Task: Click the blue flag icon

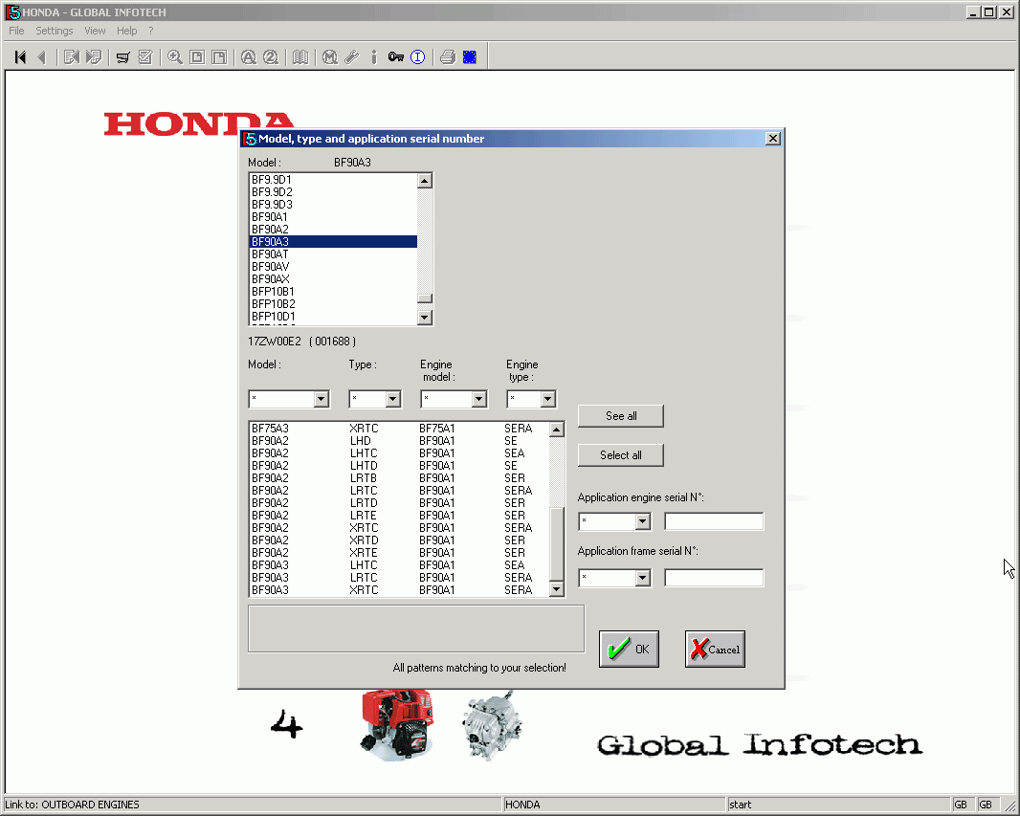Action: pyautogui.click(x=470, y=57)
